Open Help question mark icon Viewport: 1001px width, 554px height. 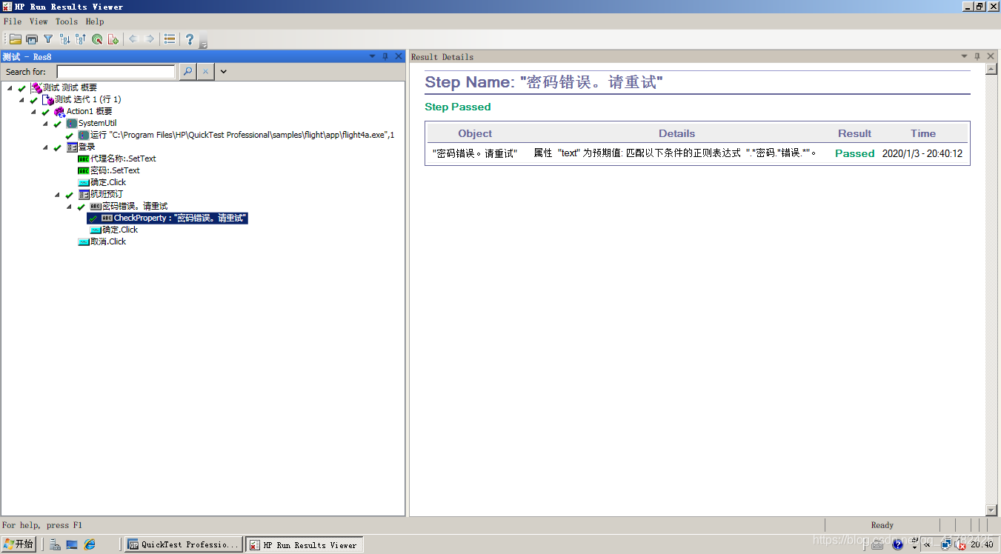tap(190, 39)
